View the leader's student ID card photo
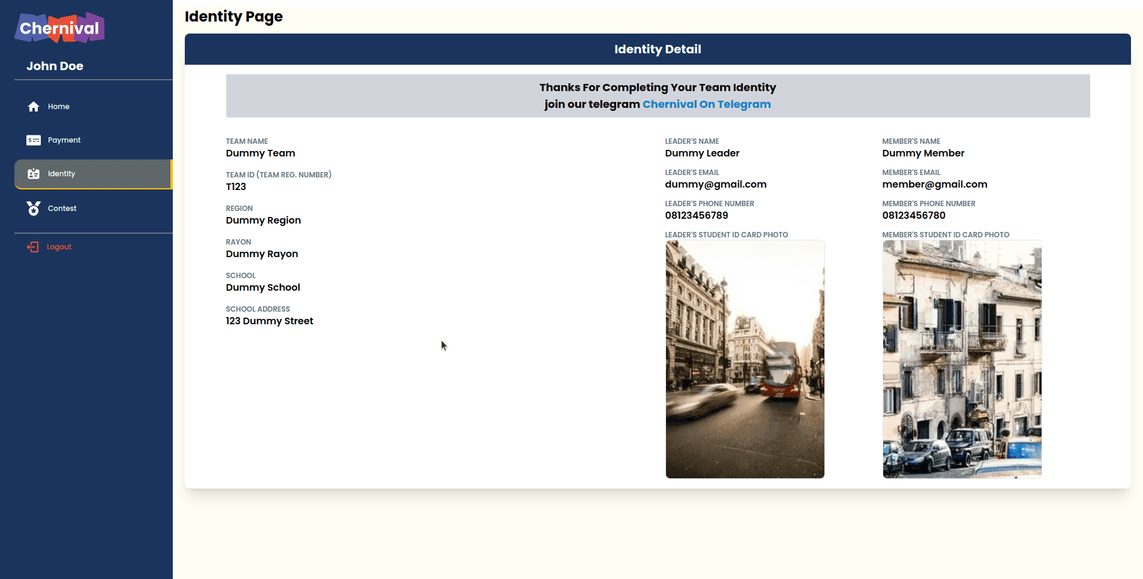Screen dimensions: 1143x579 (x=745, y=359)
